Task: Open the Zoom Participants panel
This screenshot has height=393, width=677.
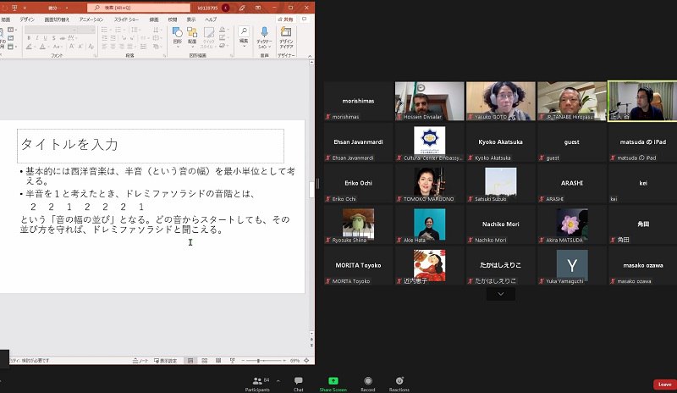Action: [x=256, y=383]
